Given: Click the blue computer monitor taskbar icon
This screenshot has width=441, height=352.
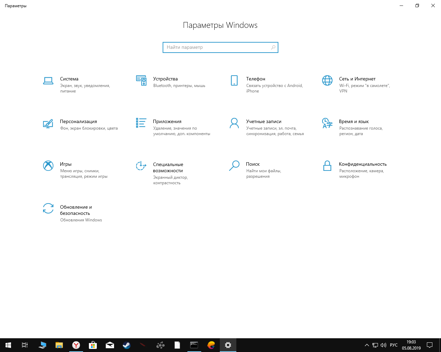Looking at the screenshot, I should coord(43,345).
